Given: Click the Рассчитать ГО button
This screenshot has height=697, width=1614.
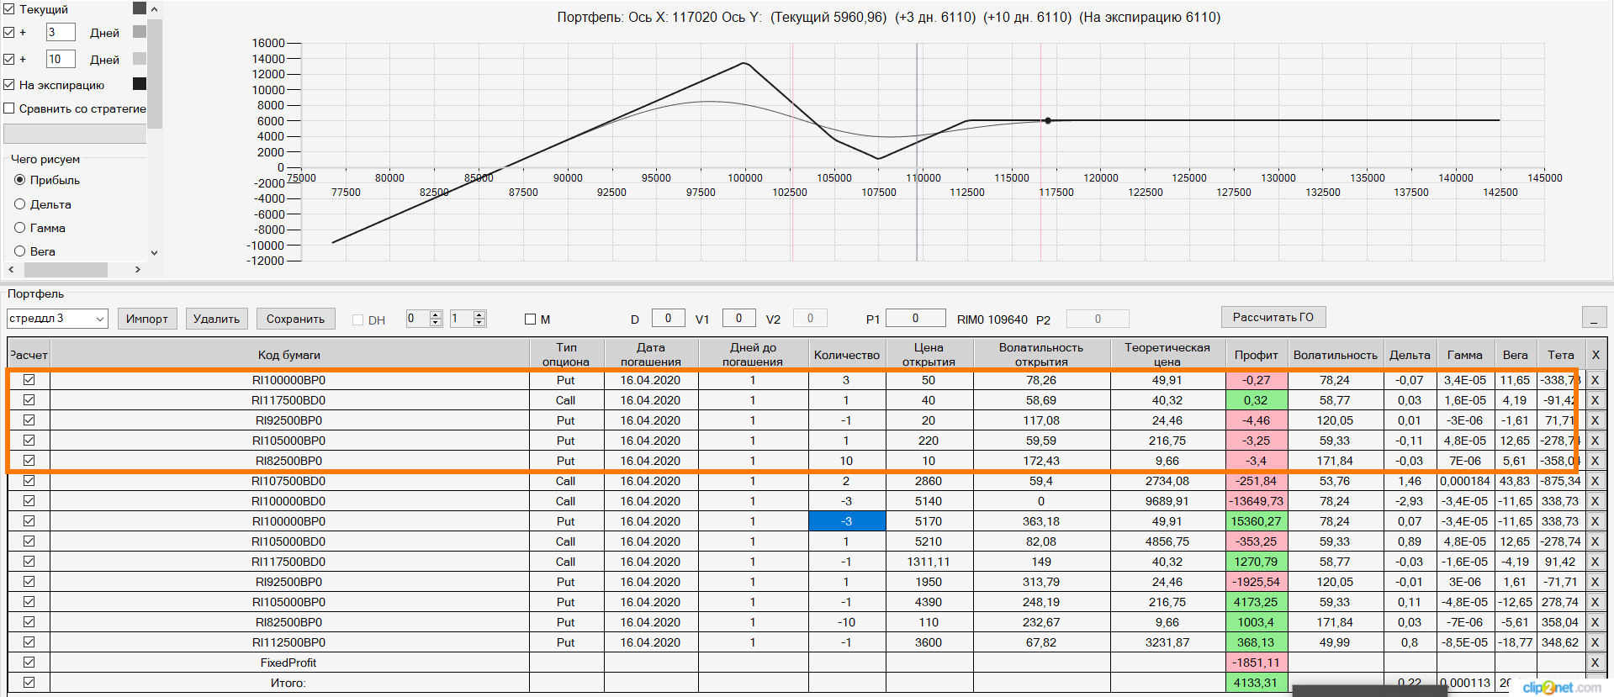Looking at the screenshot, I should (x=1273, y=317).
